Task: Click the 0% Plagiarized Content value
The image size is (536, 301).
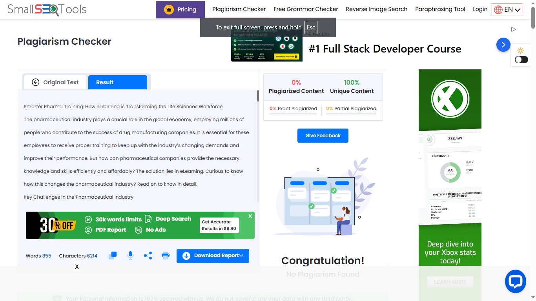Action: pos(296,82)
